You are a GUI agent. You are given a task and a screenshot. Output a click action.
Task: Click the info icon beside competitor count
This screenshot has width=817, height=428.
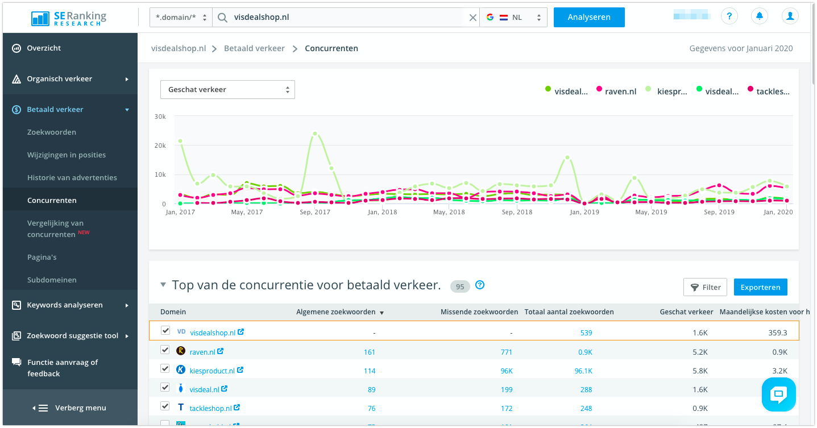coord(480,285)
